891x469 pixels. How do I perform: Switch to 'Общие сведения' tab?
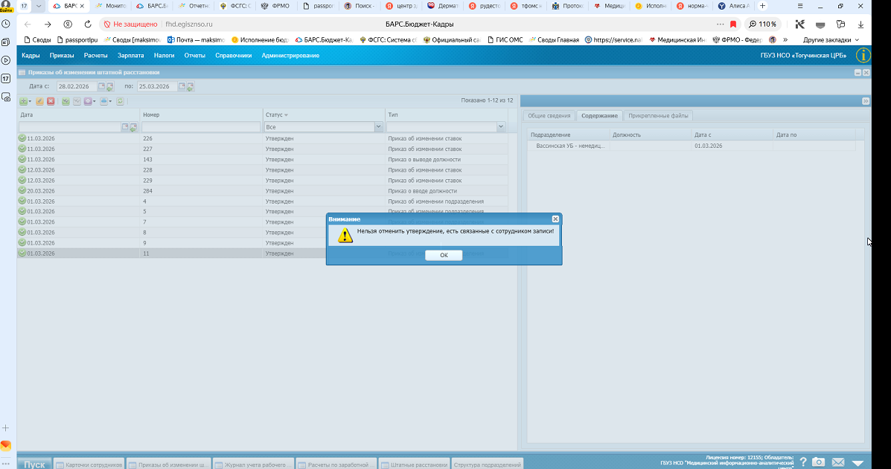tap(549, 116)
